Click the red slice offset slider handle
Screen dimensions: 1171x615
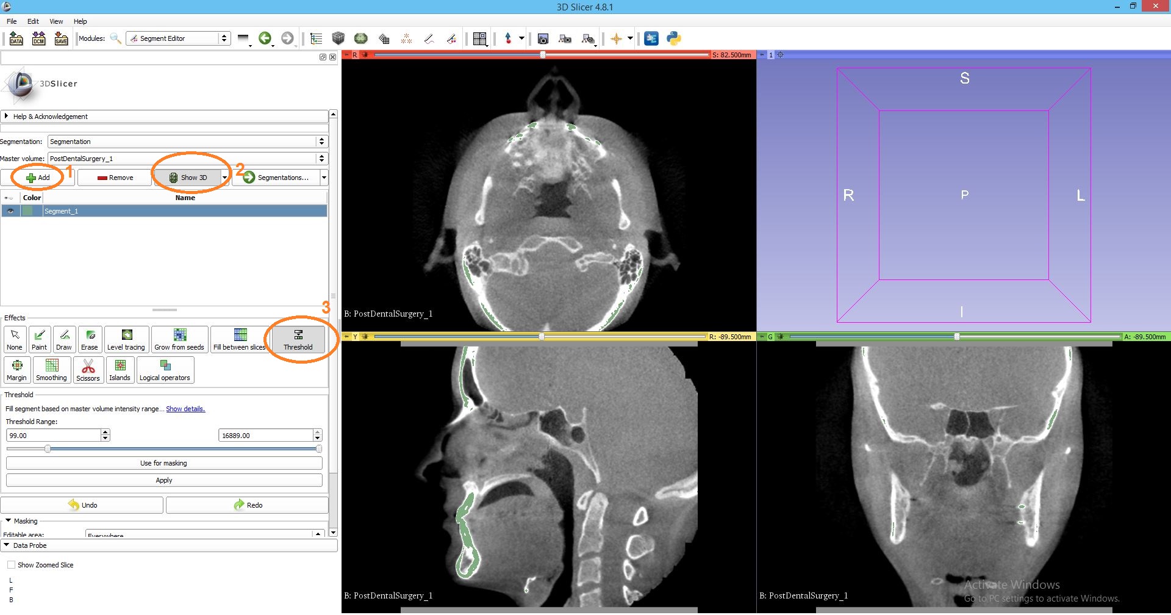point(542,55)
